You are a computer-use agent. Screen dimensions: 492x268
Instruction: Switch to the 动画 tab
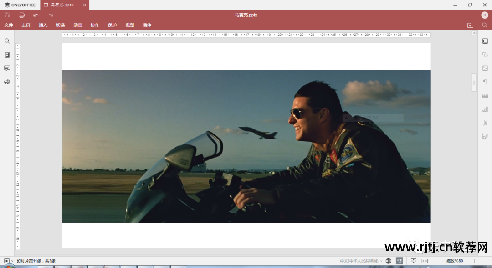[x=77, y=25]
